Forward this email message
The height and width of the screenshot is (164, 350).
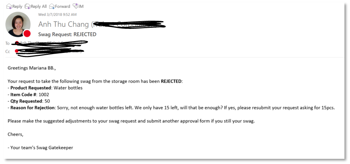click(60, 6)
